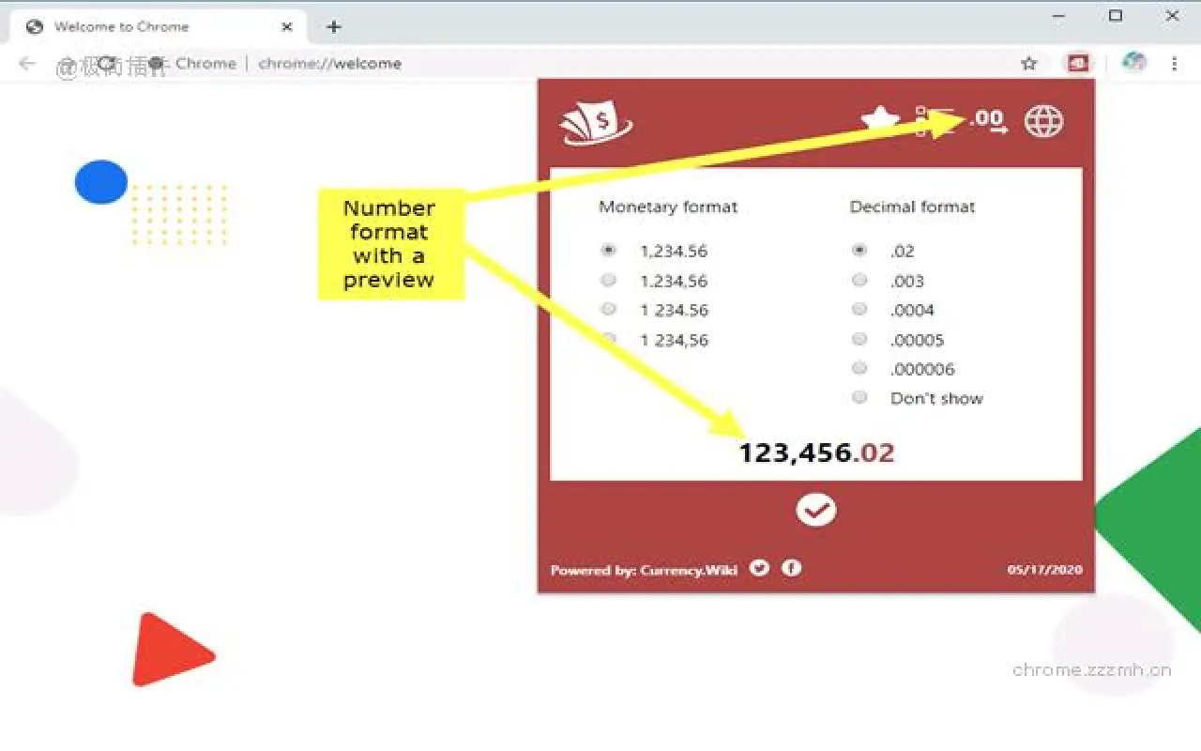Open Currency.Wiki Facebook icon
The width and height of the screenshot is (1201, 751).
(791, 568)
